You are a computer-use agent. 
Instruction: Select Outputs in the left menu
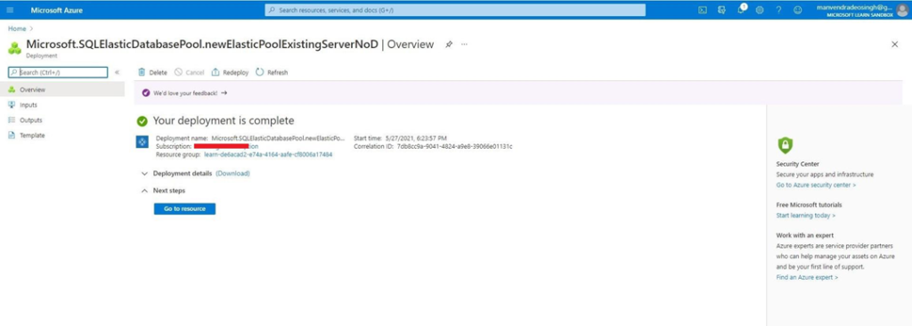point(62,120)
